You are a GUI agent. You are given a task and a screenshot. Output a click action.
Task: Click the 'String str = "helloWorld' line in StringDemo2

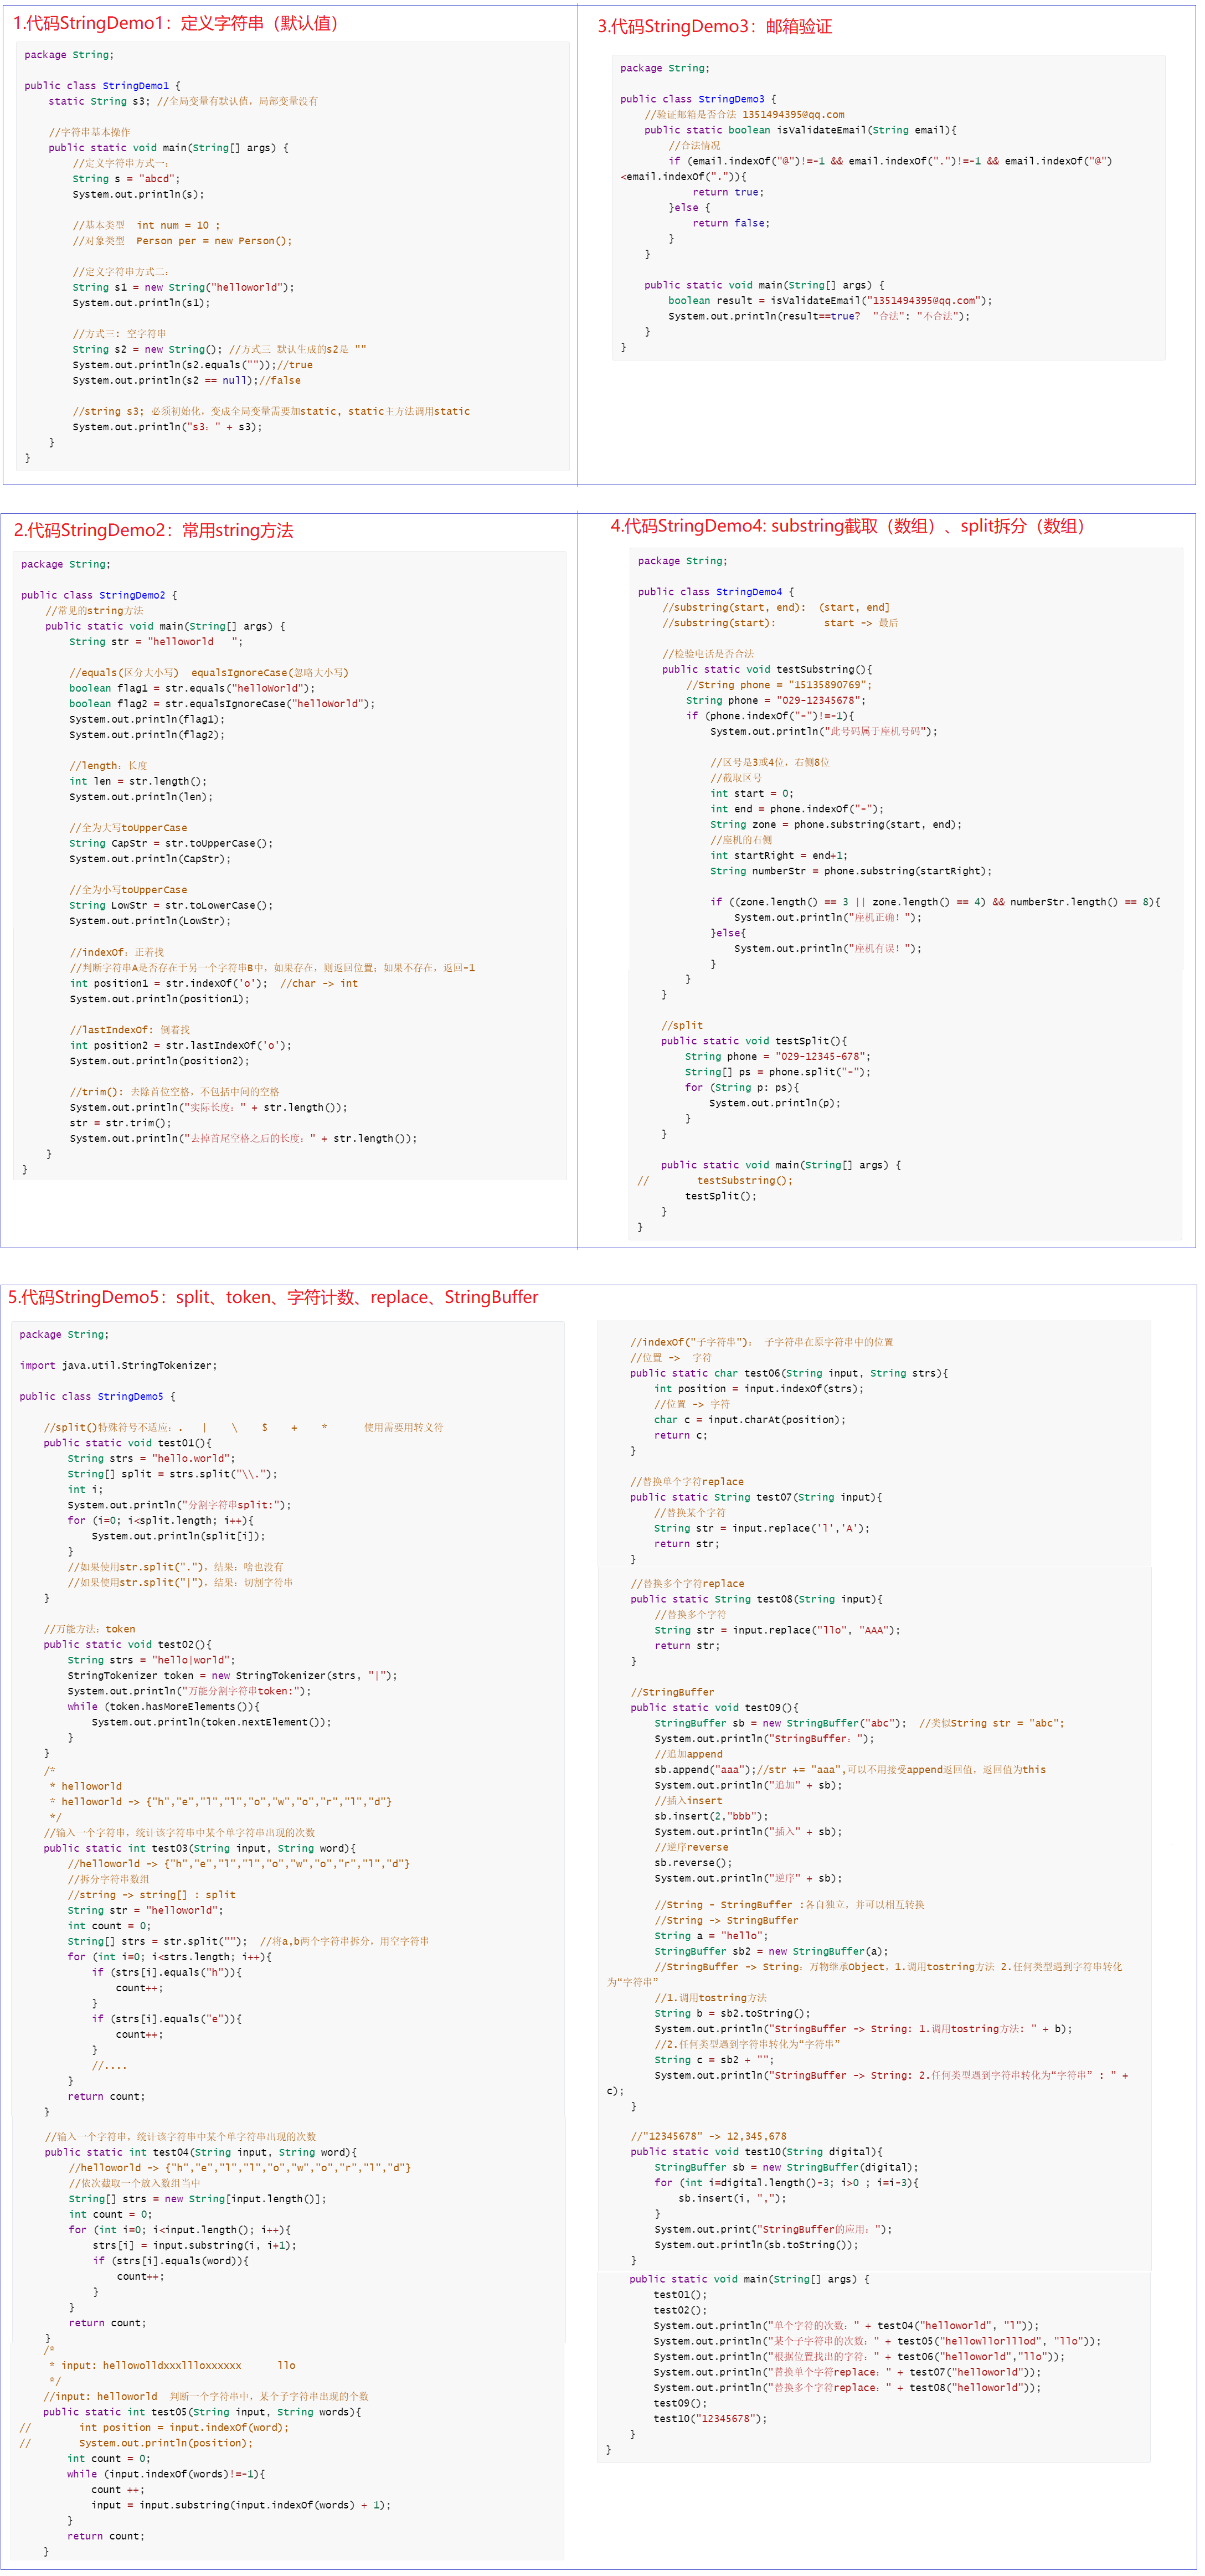(x=155, y=642)
